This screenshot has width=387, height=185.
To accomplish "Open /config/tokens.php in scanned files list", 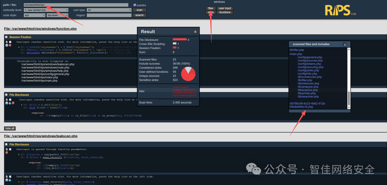I will 309,64.
